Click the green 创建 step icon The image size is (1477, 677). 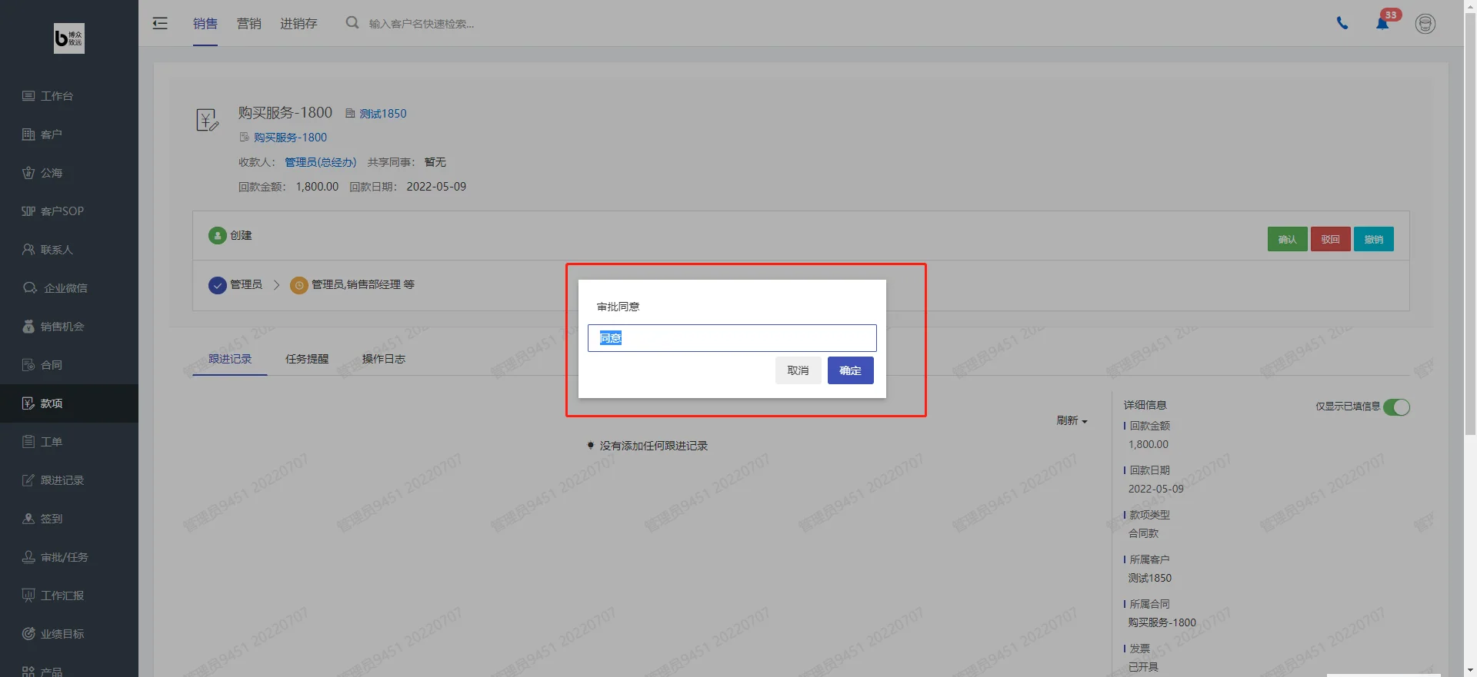click(x=217, y=235)
